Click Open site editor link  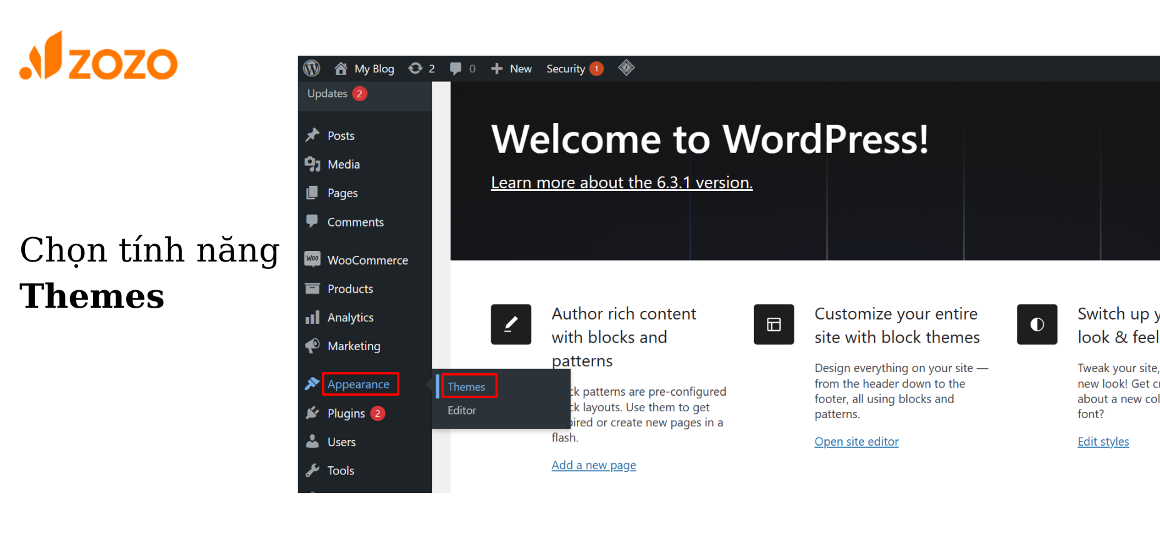click(856, 442)
